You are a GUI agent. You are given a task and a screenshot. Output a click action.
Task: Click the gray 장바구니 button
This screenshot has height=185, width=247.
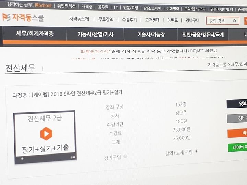(237, 119)
